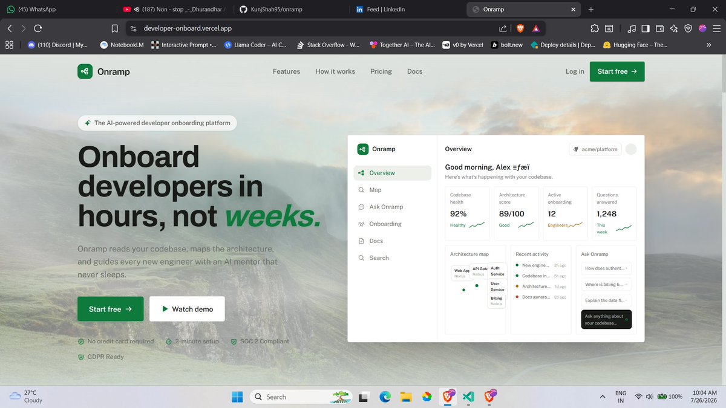Screen dimensions: 726x408
Task: Open the Brave Shields lion icon
Action: (x=519, y=28)
